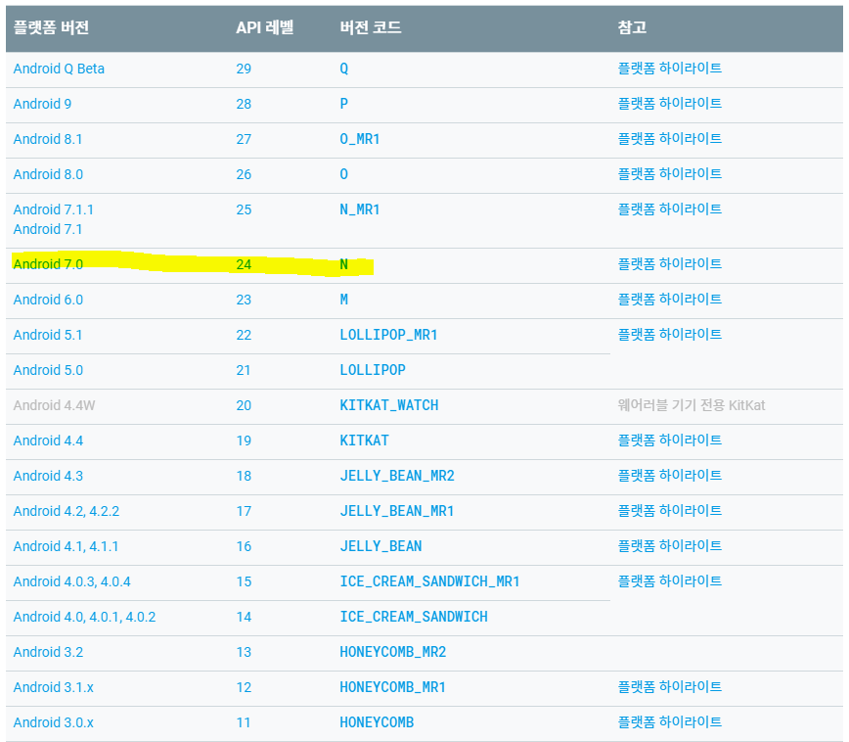
Task: Click version code LOLLIPOP_MR1
Action: click(388, 335)
